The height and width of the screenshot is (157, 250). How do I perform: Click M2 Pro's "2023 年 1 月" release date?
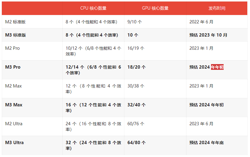(x=201, y=48)
